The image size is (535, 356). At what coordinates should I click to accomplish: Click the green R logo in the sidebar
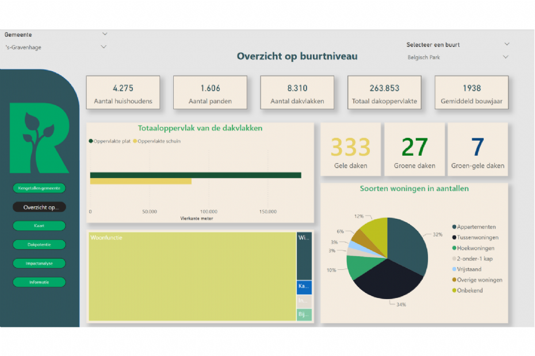coord(39,139)
